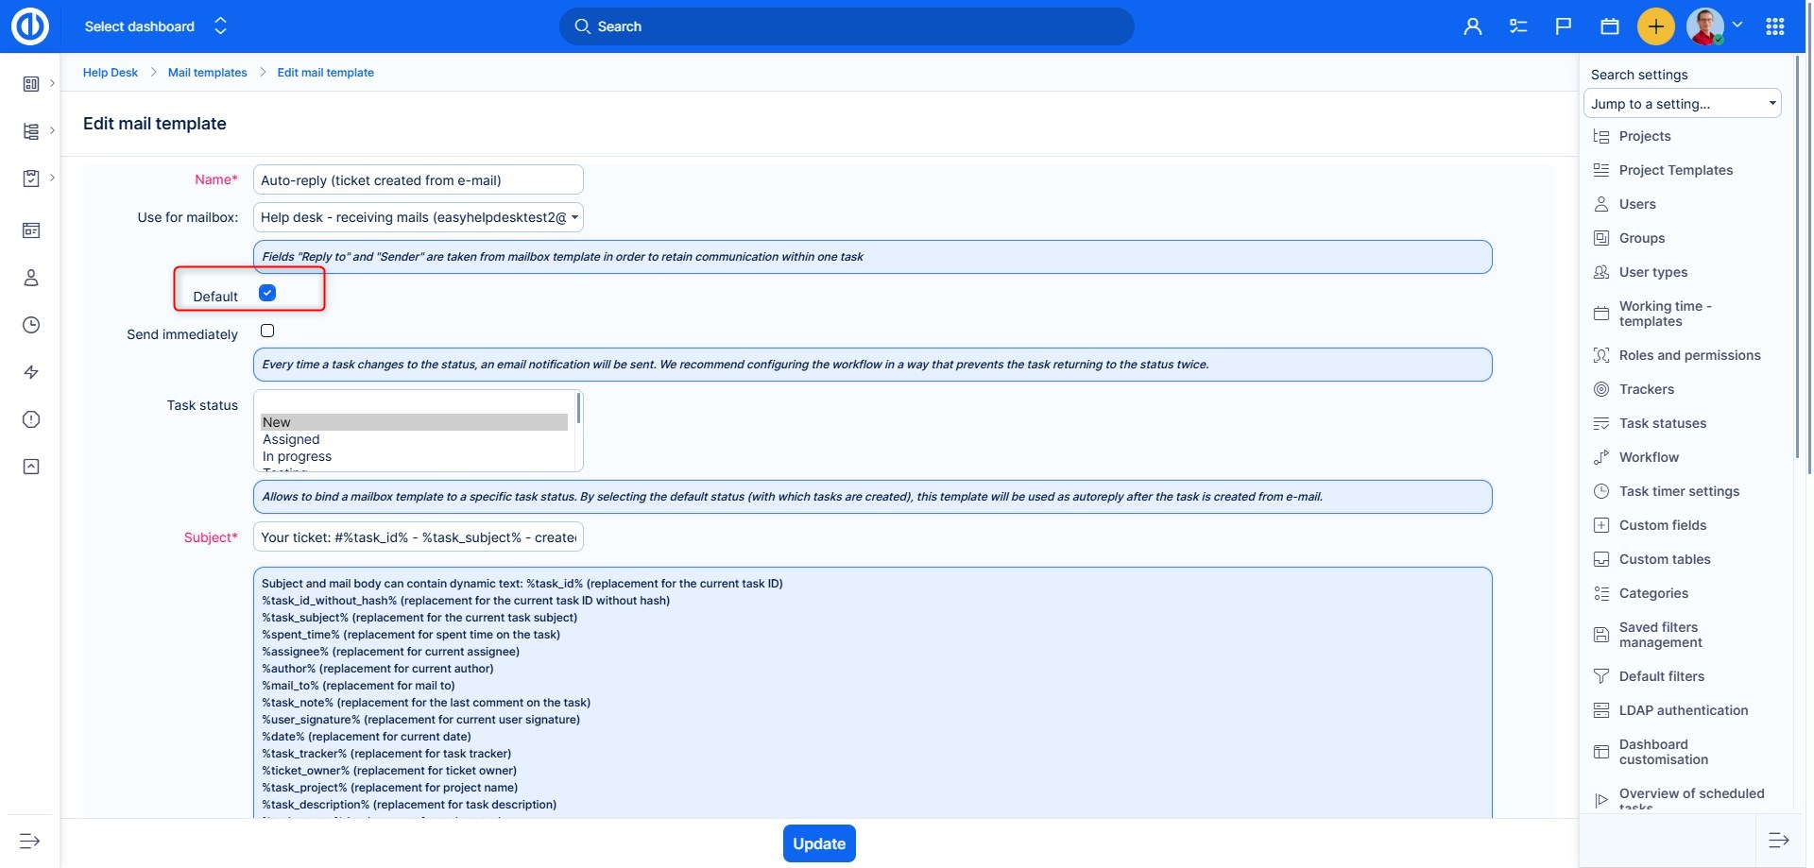Open the Jump to a setting dropdown
The height and width of the screenshot is (868, 1814).
coord(1682,104)
